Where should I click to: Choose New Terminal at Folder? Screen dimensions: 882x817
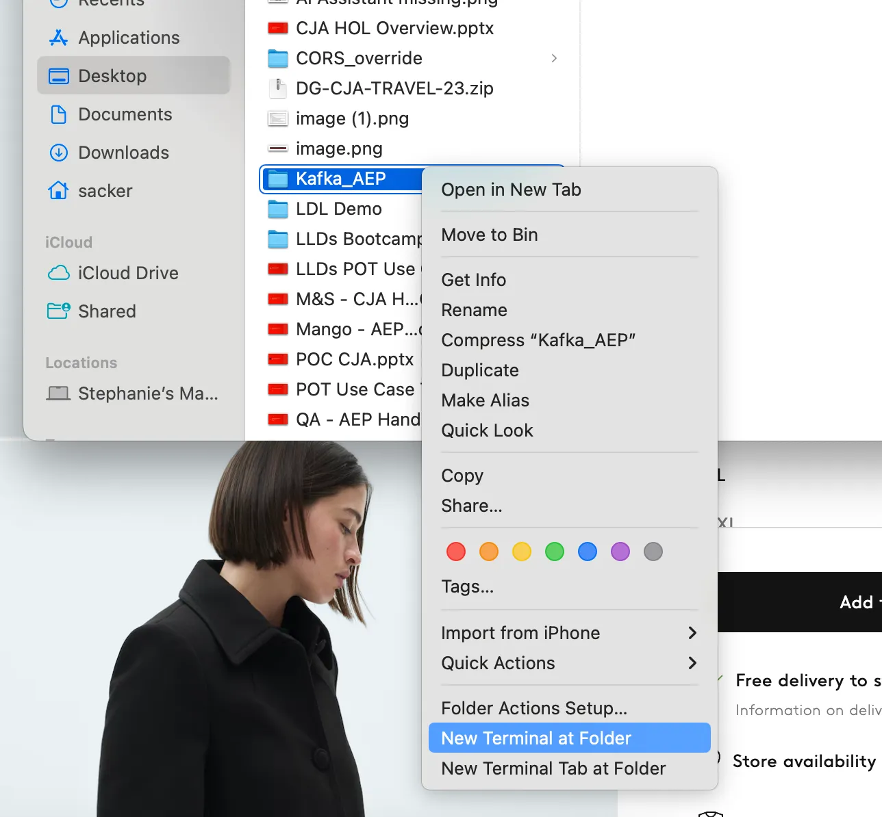point(569,738)
